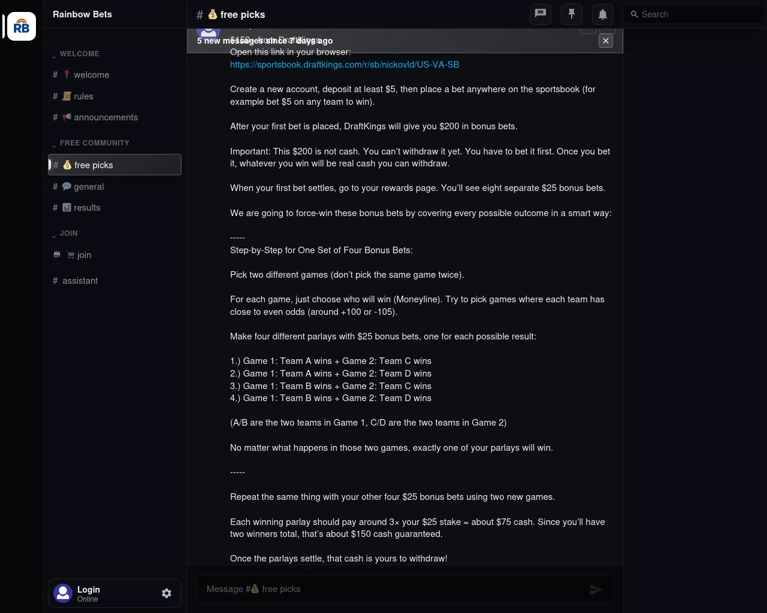Open the Rainbow Bets server icon
Screen dimensions: 767x613
click(22, 26)
